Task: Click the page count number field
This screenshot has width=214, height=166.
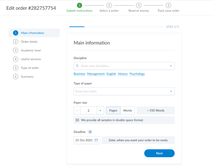Action: pos(89,110)
